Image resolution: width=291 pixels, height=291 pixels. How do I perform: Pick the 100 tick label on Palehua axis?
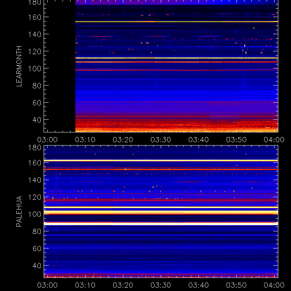click(x=35, y=214)
